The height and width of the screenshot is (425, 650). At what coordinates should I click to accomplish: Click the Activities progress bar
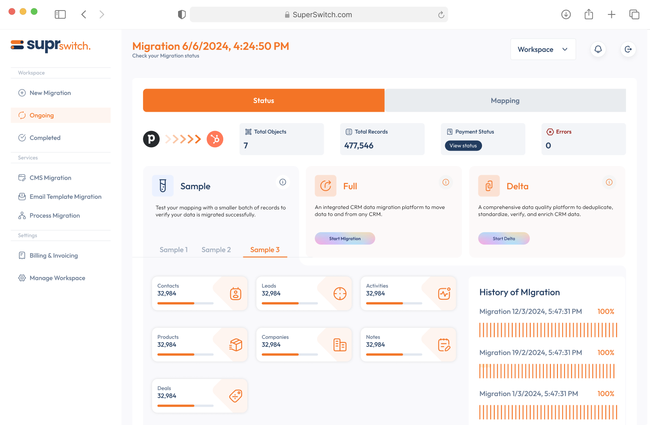click(x=394, y=303)
